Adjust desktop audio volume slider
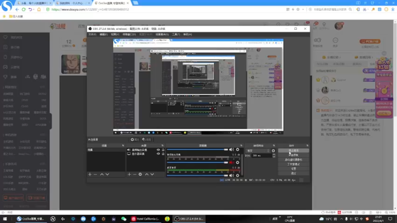The width and height of the screenshot is (397, 223). tap(197, 163)
